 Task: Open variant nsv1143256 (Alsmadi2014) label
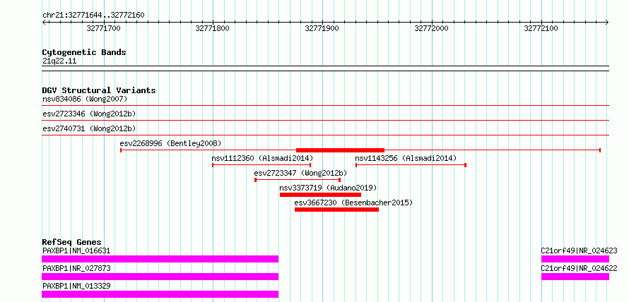406,158
